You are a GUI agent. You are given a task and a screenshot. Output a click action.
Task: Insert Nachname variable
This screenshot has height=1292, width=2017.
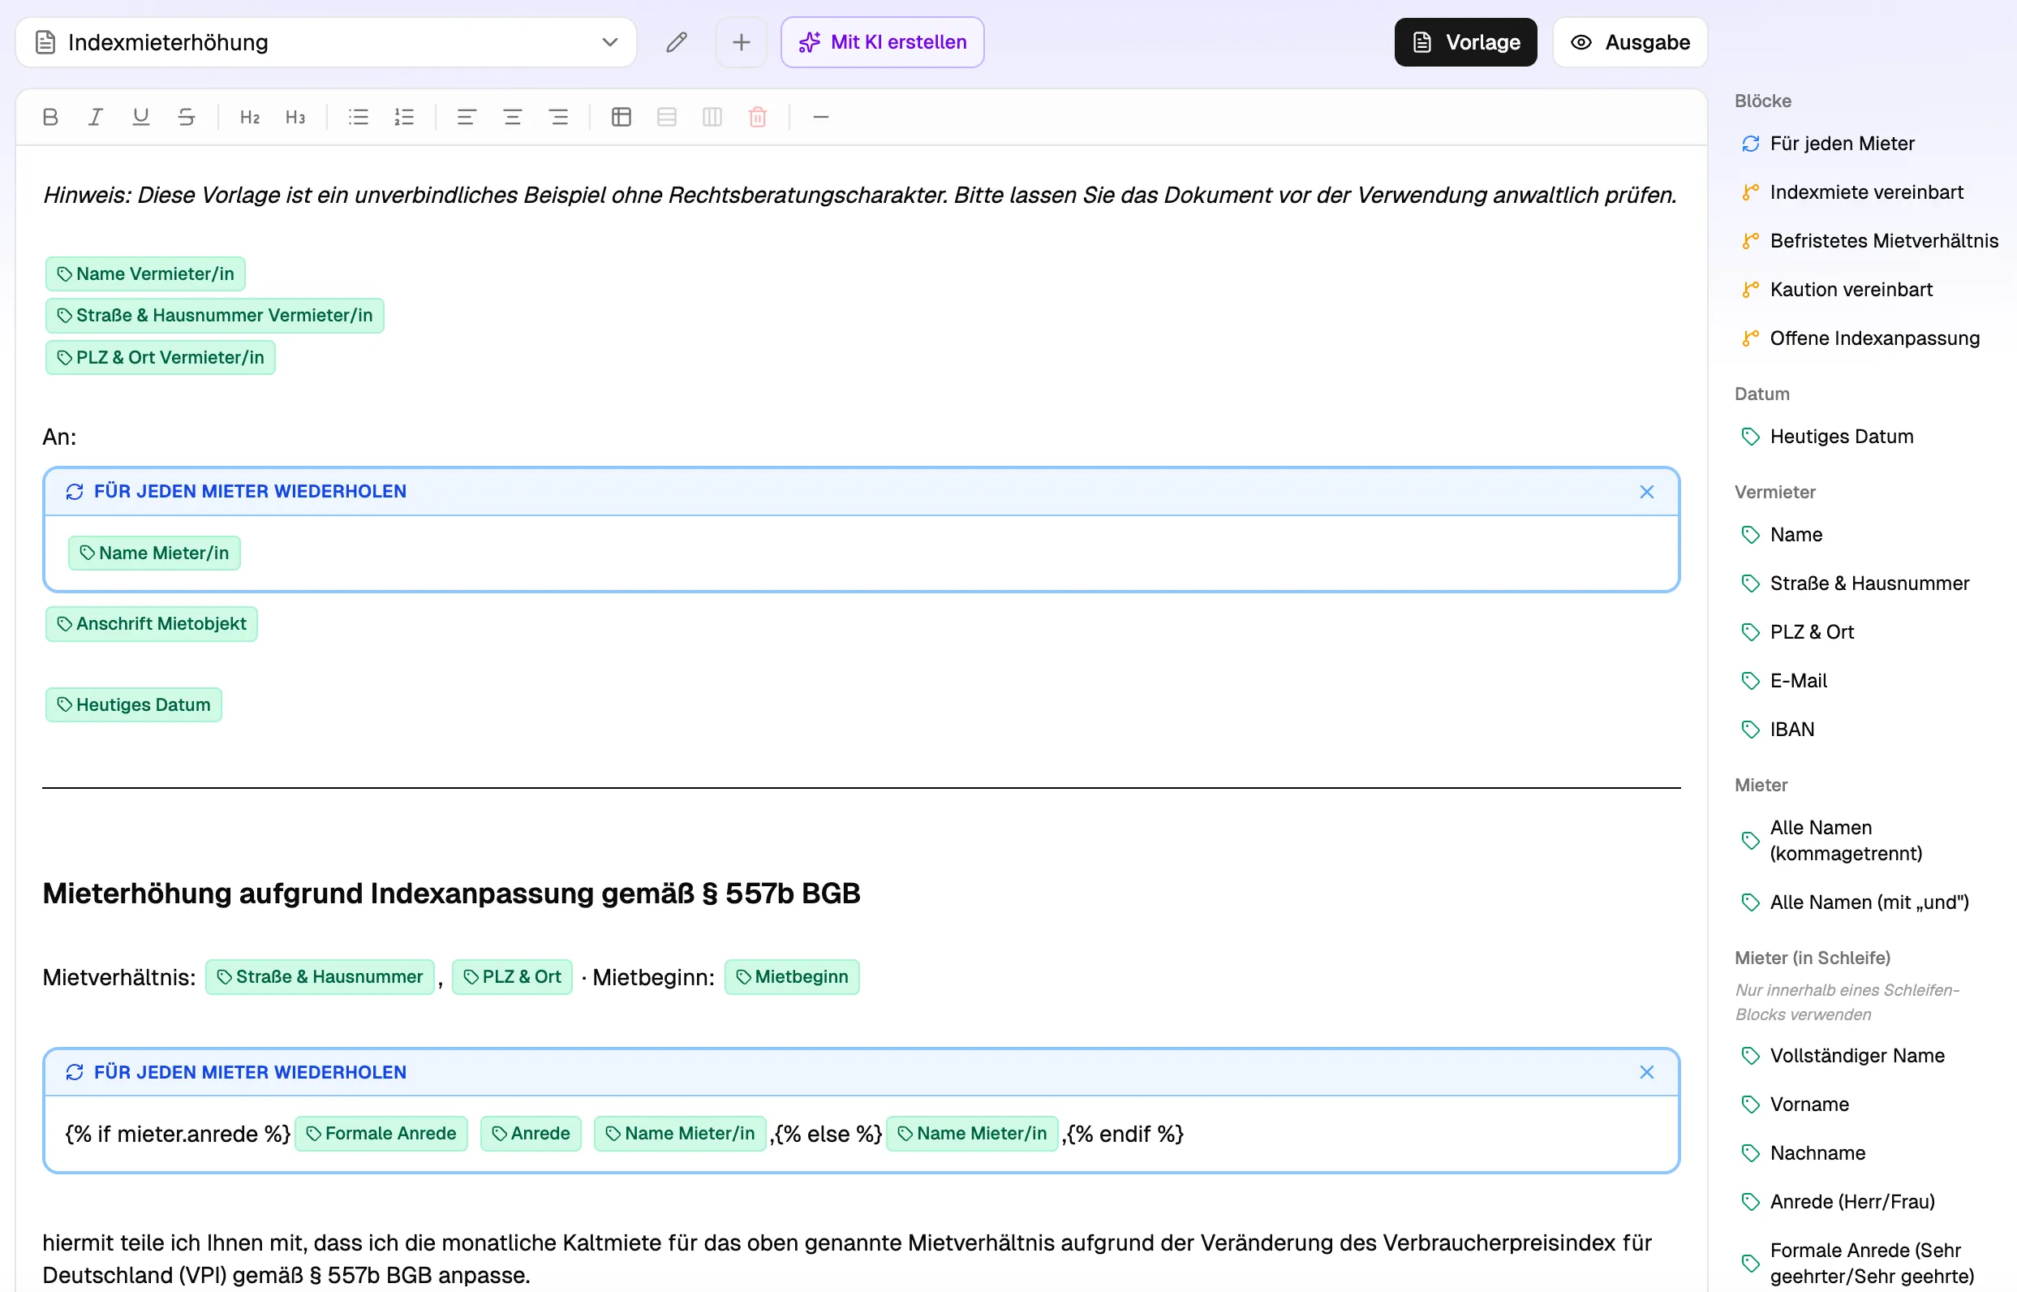1803,1152
